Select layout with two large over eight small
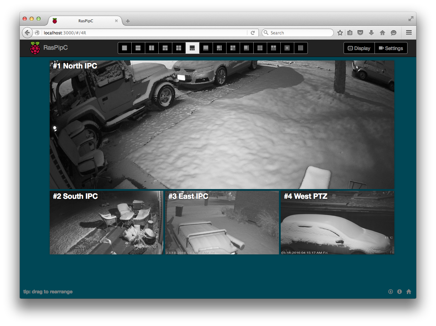This screenshot has height=326, width=436. click(x=273, y=48)
